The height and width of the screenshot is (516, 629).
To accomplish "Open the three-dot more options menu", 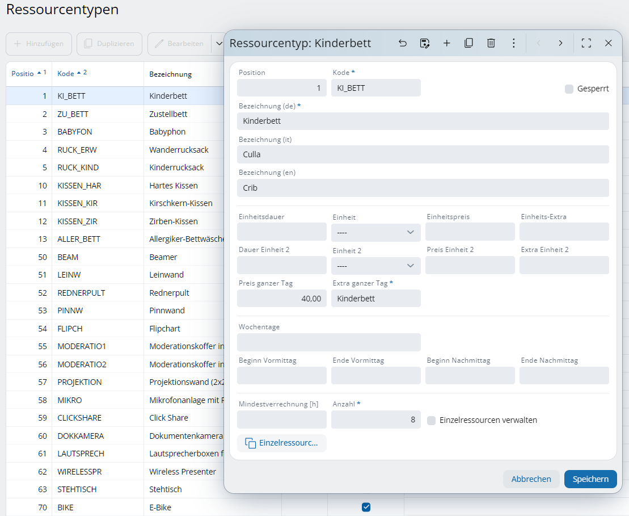I will 513,43.
